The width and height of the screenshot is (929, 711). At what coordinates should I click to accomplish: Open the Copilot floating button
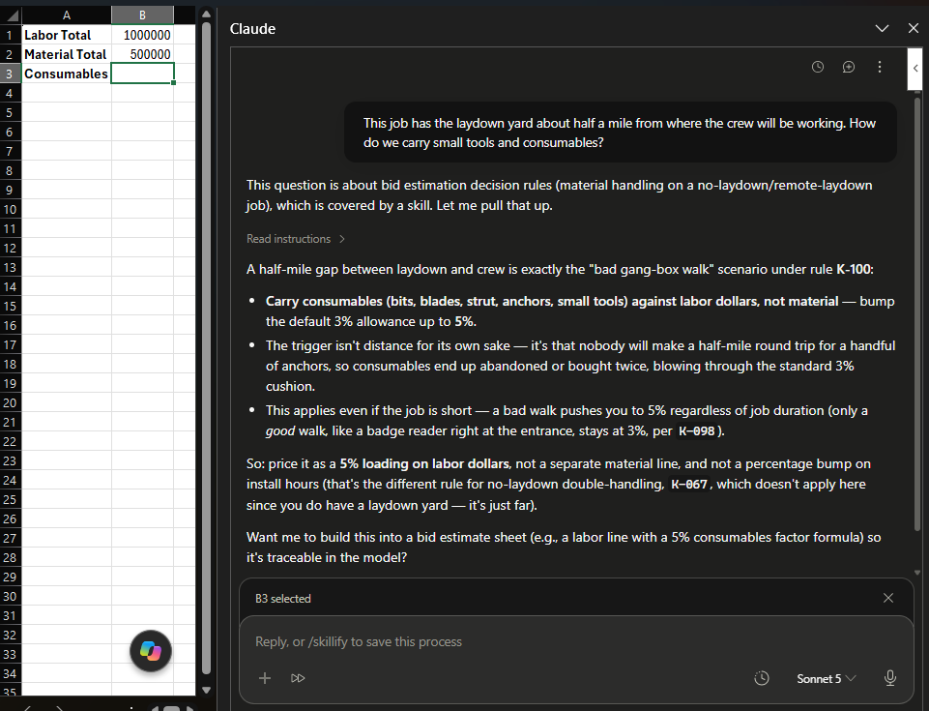pyautogui.click(x=151, y=650)
